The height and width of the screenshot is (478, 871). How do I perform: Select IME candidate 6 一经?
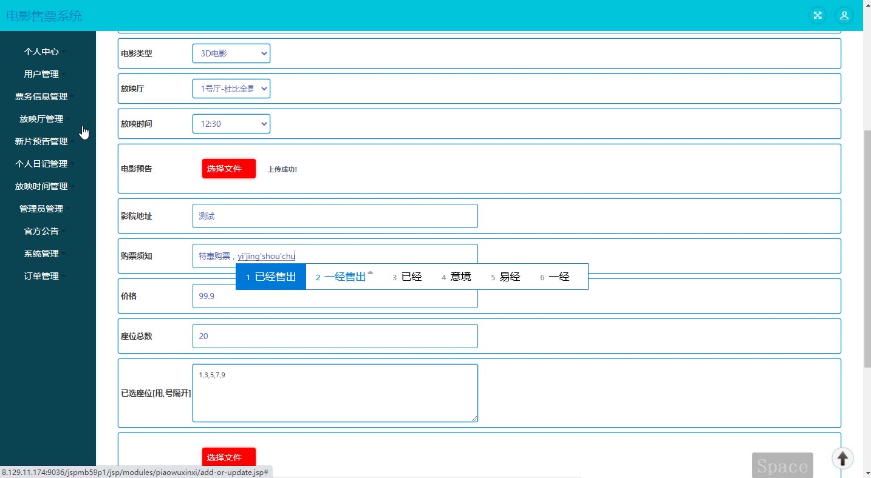tap(555, 277)
